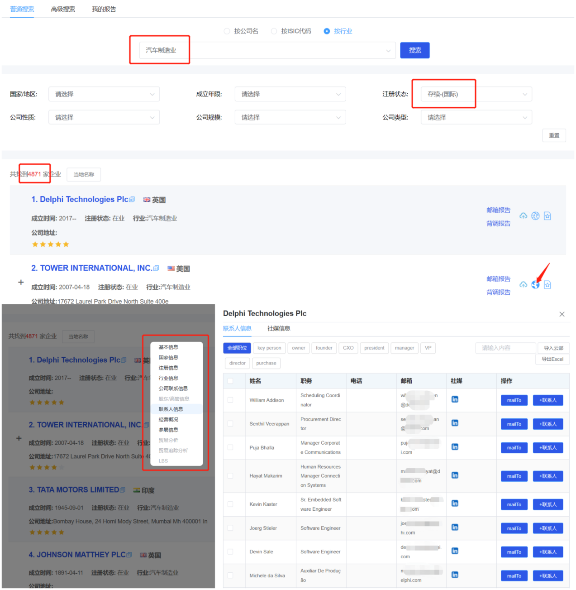The height and width of the screenshot is (590, 576).
Task: Open the 公司类型 dropdown
Action: (x=476, y=117)
